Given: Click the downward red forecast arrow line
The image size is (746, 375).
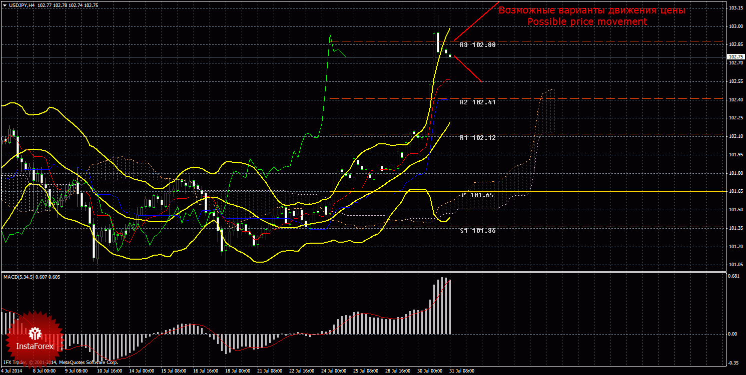Looking at the screenshot, I should tap(467, 69).
